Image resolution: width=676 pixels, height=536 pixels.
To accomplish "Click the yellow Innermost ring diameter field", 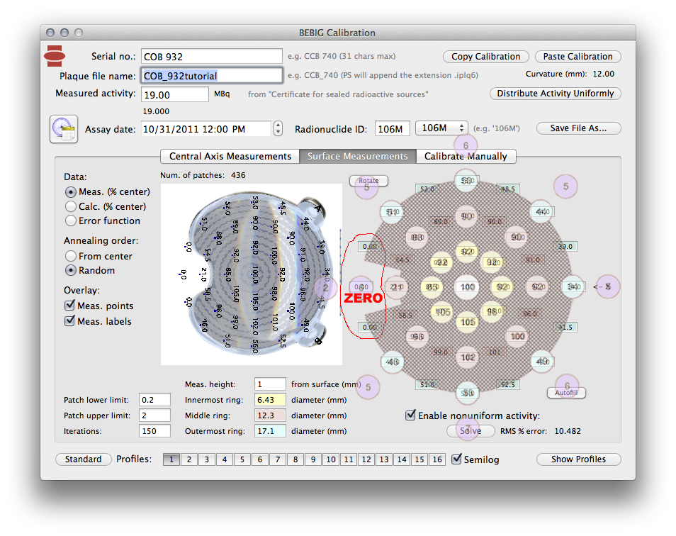I will pyautogui.click(x=269, y=400).
